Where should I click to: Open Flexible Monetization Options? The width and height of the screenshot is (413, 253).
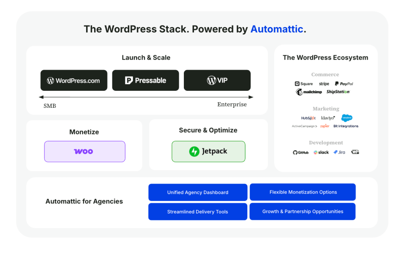[303, 192]
